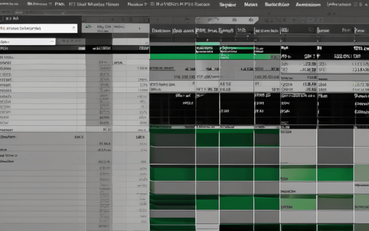Image resolution: width=369 pixels, height=231 pixels.
Task: Click the dark green cell in the lower grid
Action: pos(208,140)
